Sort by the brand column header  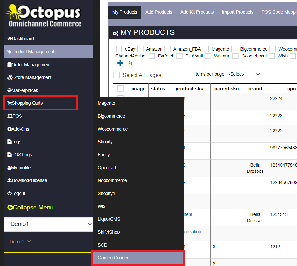(255, 89)
